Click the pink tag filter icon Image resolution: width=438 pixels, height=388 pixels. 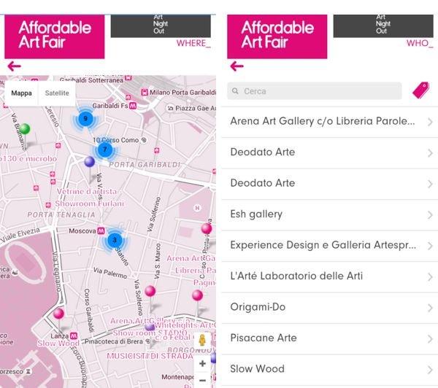click(420, 90)
